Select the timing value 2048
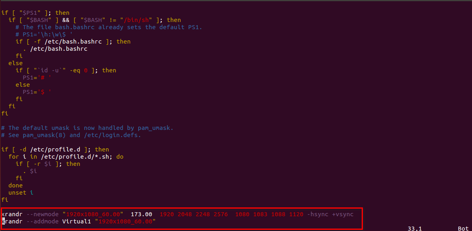472x231 pixels. tap(185, 214)
